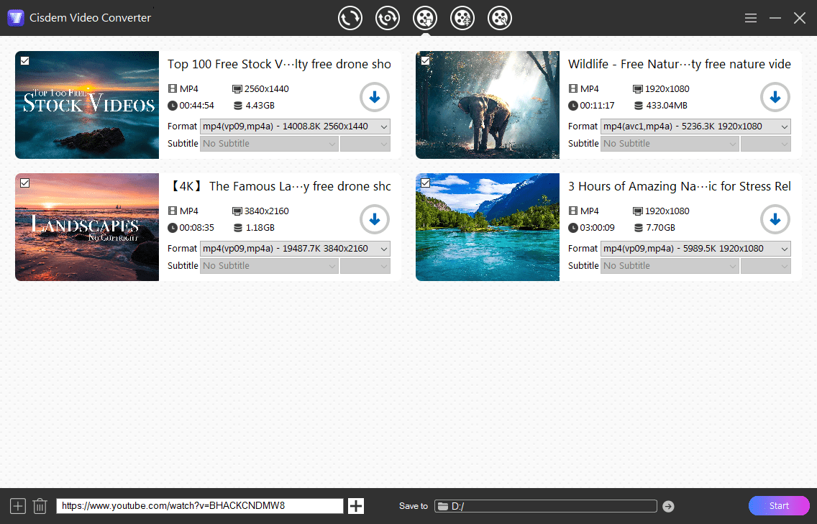Viewport: 817px width, 524px height.
Task: Download the 3 Hours of Amazing Nature video
Action: point(775,219)
